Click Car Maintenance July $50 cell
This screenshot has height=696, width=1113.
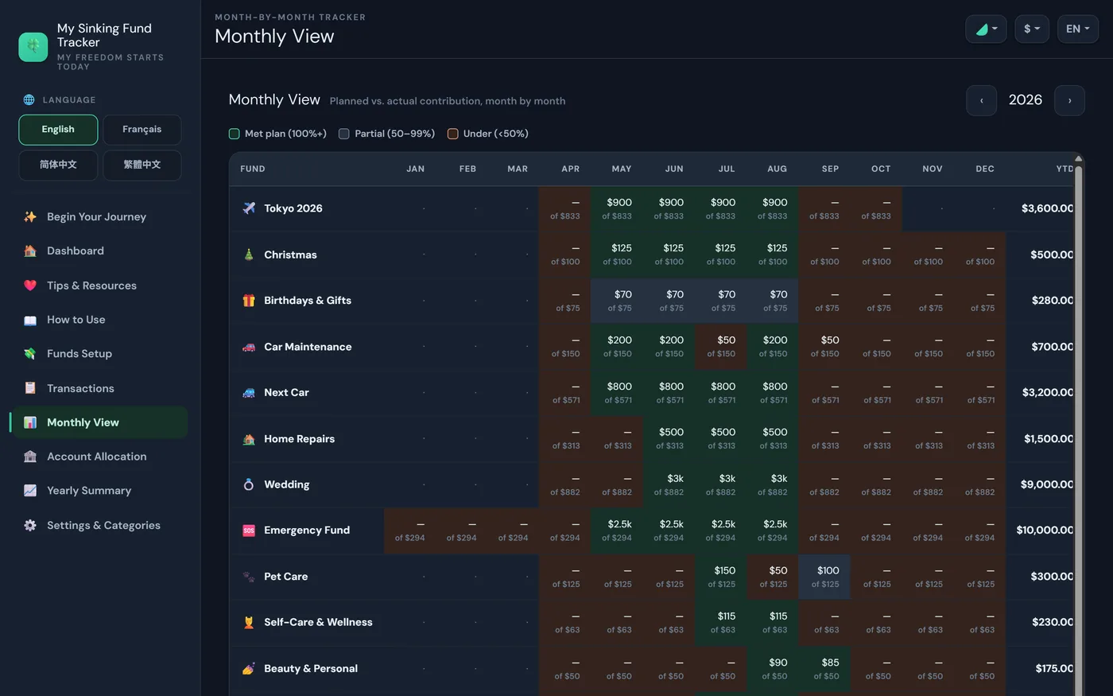[x=721, y=347]
